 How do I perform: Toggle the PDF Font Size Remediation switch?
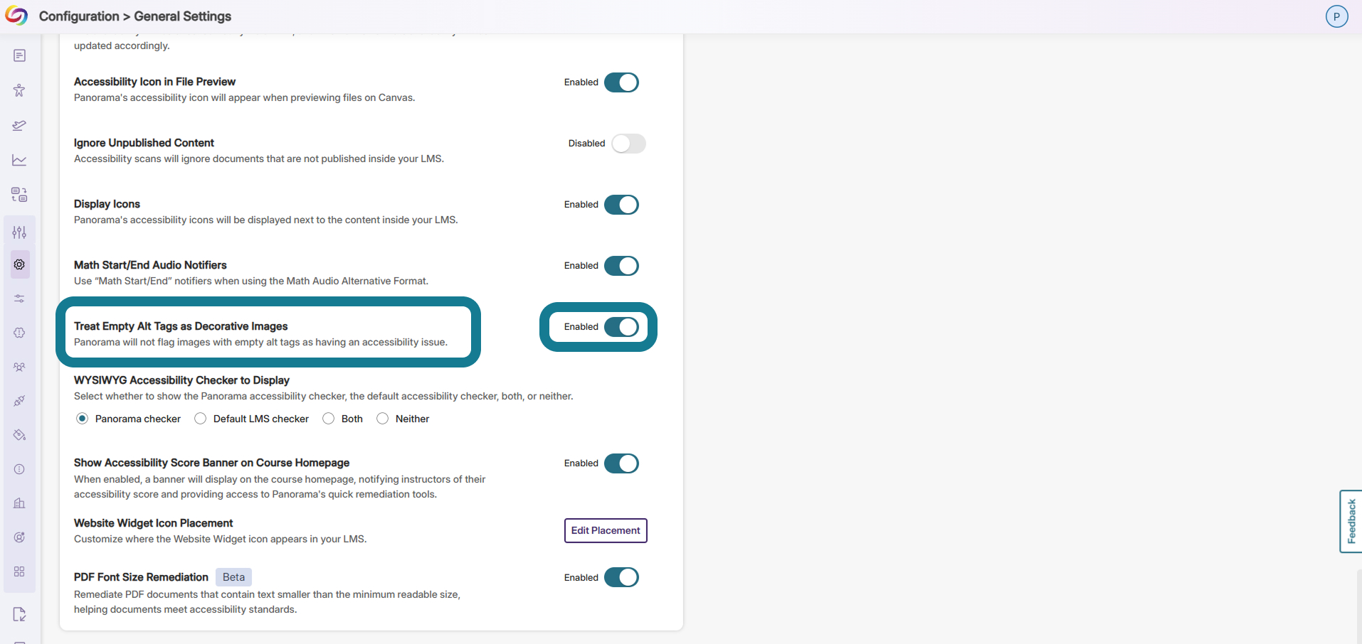coord(621,577)
